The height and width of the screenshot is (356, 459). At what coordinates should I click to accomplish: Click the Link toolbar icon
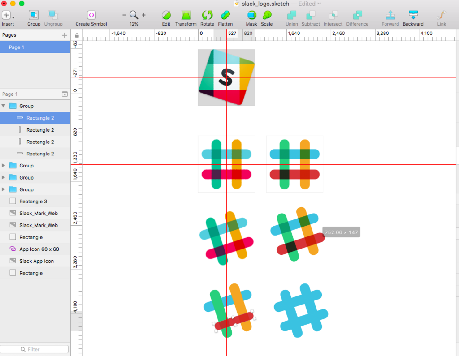(442, 15)
